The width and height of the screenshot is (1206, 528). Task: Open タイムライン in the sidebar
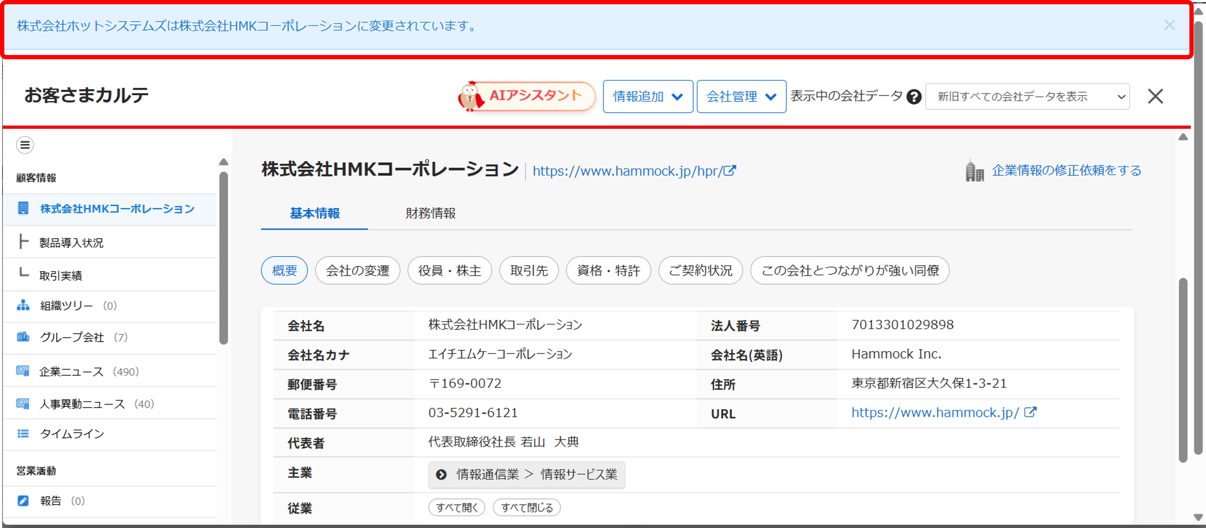point(109,434)
